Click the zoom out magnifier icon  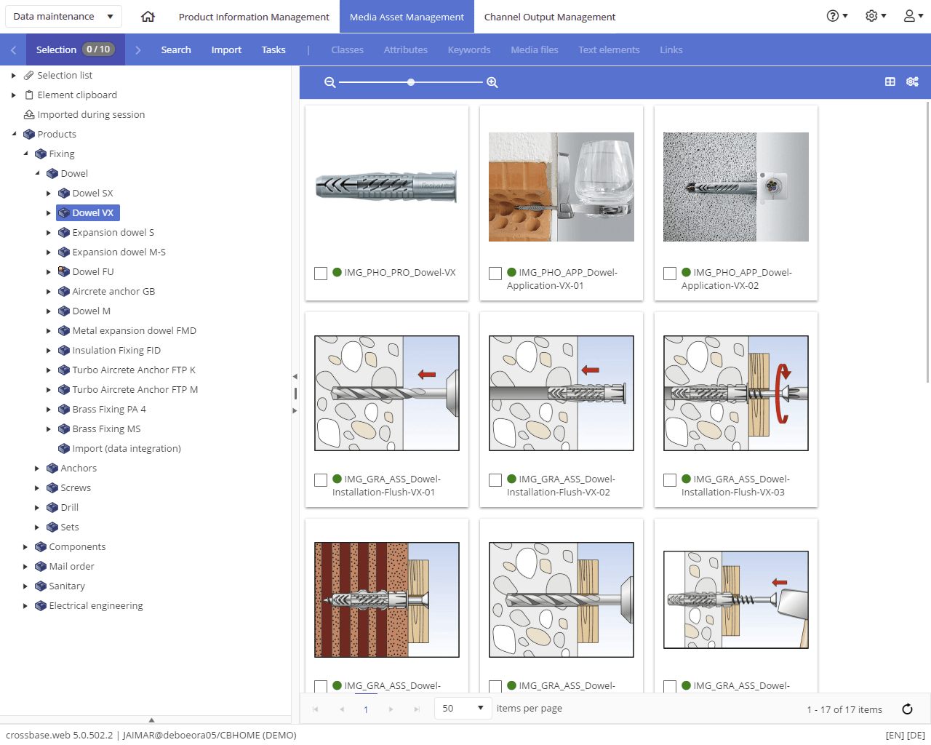[x=329, y=82]
